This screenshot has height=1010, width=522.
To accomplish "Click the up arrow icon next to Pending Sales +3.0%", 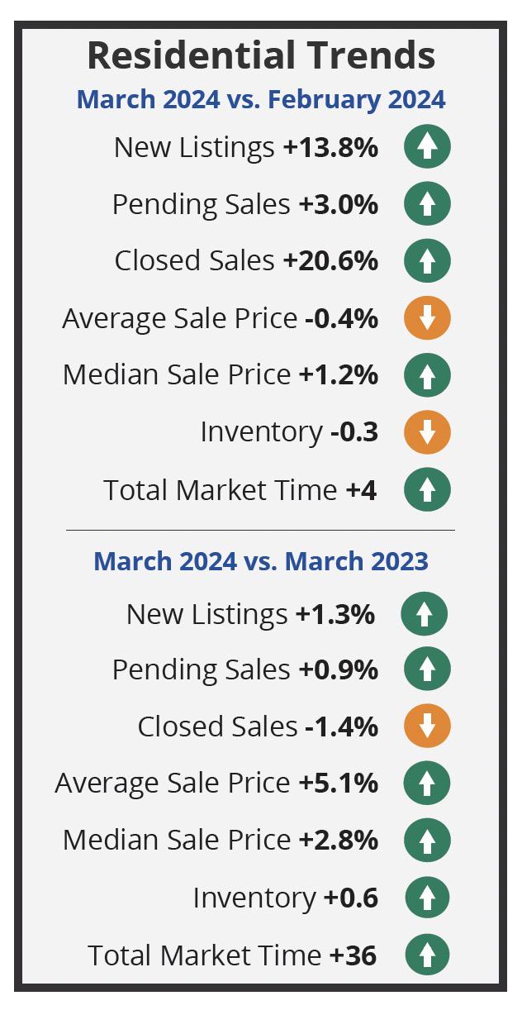I will tap(427, 204).
